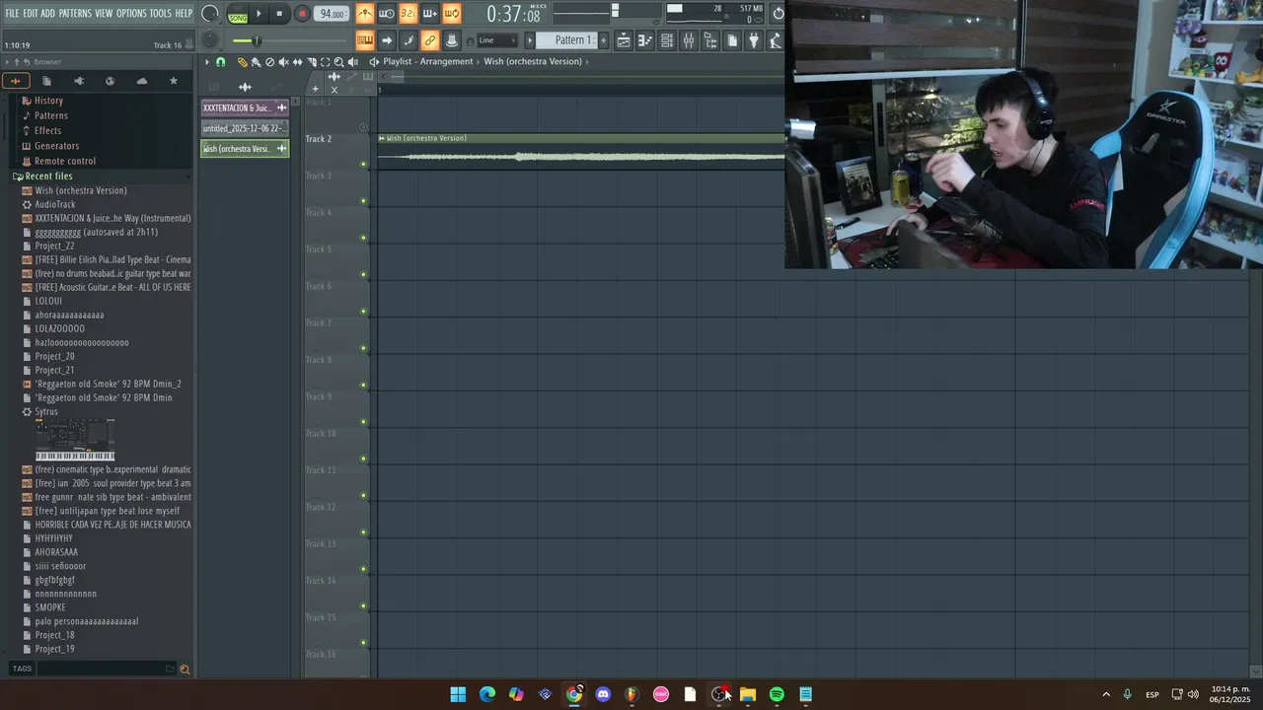The height and width of the screenshot is (710, 1263).
Task: Open the Mixer view icon
Action: point(689,40)
